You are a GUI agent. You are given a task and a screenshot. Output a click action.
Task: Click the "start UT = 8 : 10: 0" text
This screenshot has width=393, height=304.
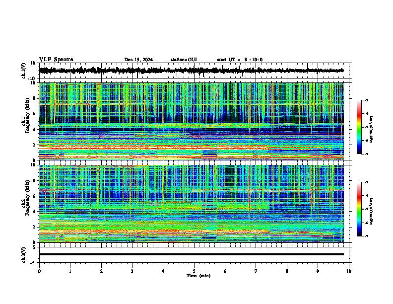tap(240, 60)
